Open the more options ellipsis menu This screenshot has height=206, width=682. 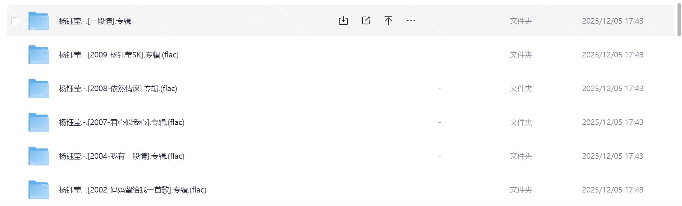tap(411, 21)
